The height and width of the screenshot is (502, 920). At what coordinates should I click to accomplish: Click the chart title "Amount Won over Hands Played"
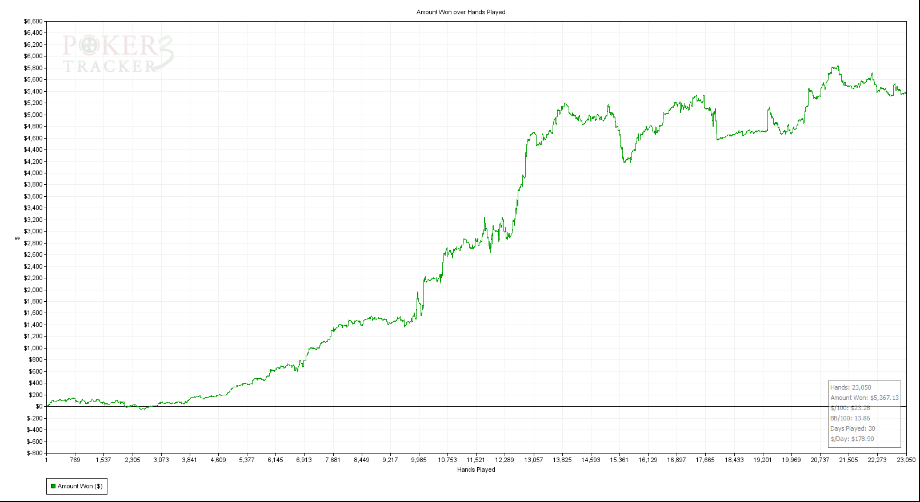(461, 12)
